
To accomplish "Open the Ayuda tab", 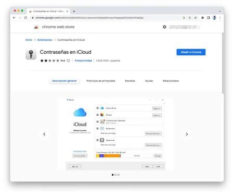I will 149,81.
